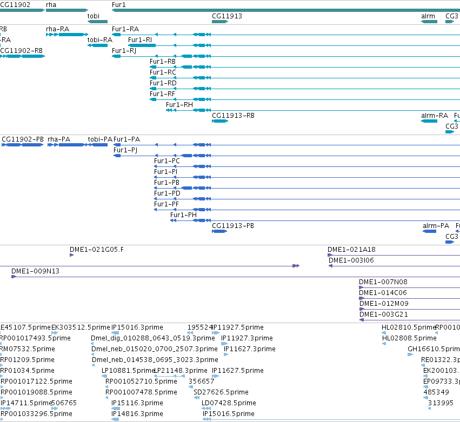Click transcript CG11913-RB
Screen dimensions: 460x422
pyautogui.click(x=233, y=116)
